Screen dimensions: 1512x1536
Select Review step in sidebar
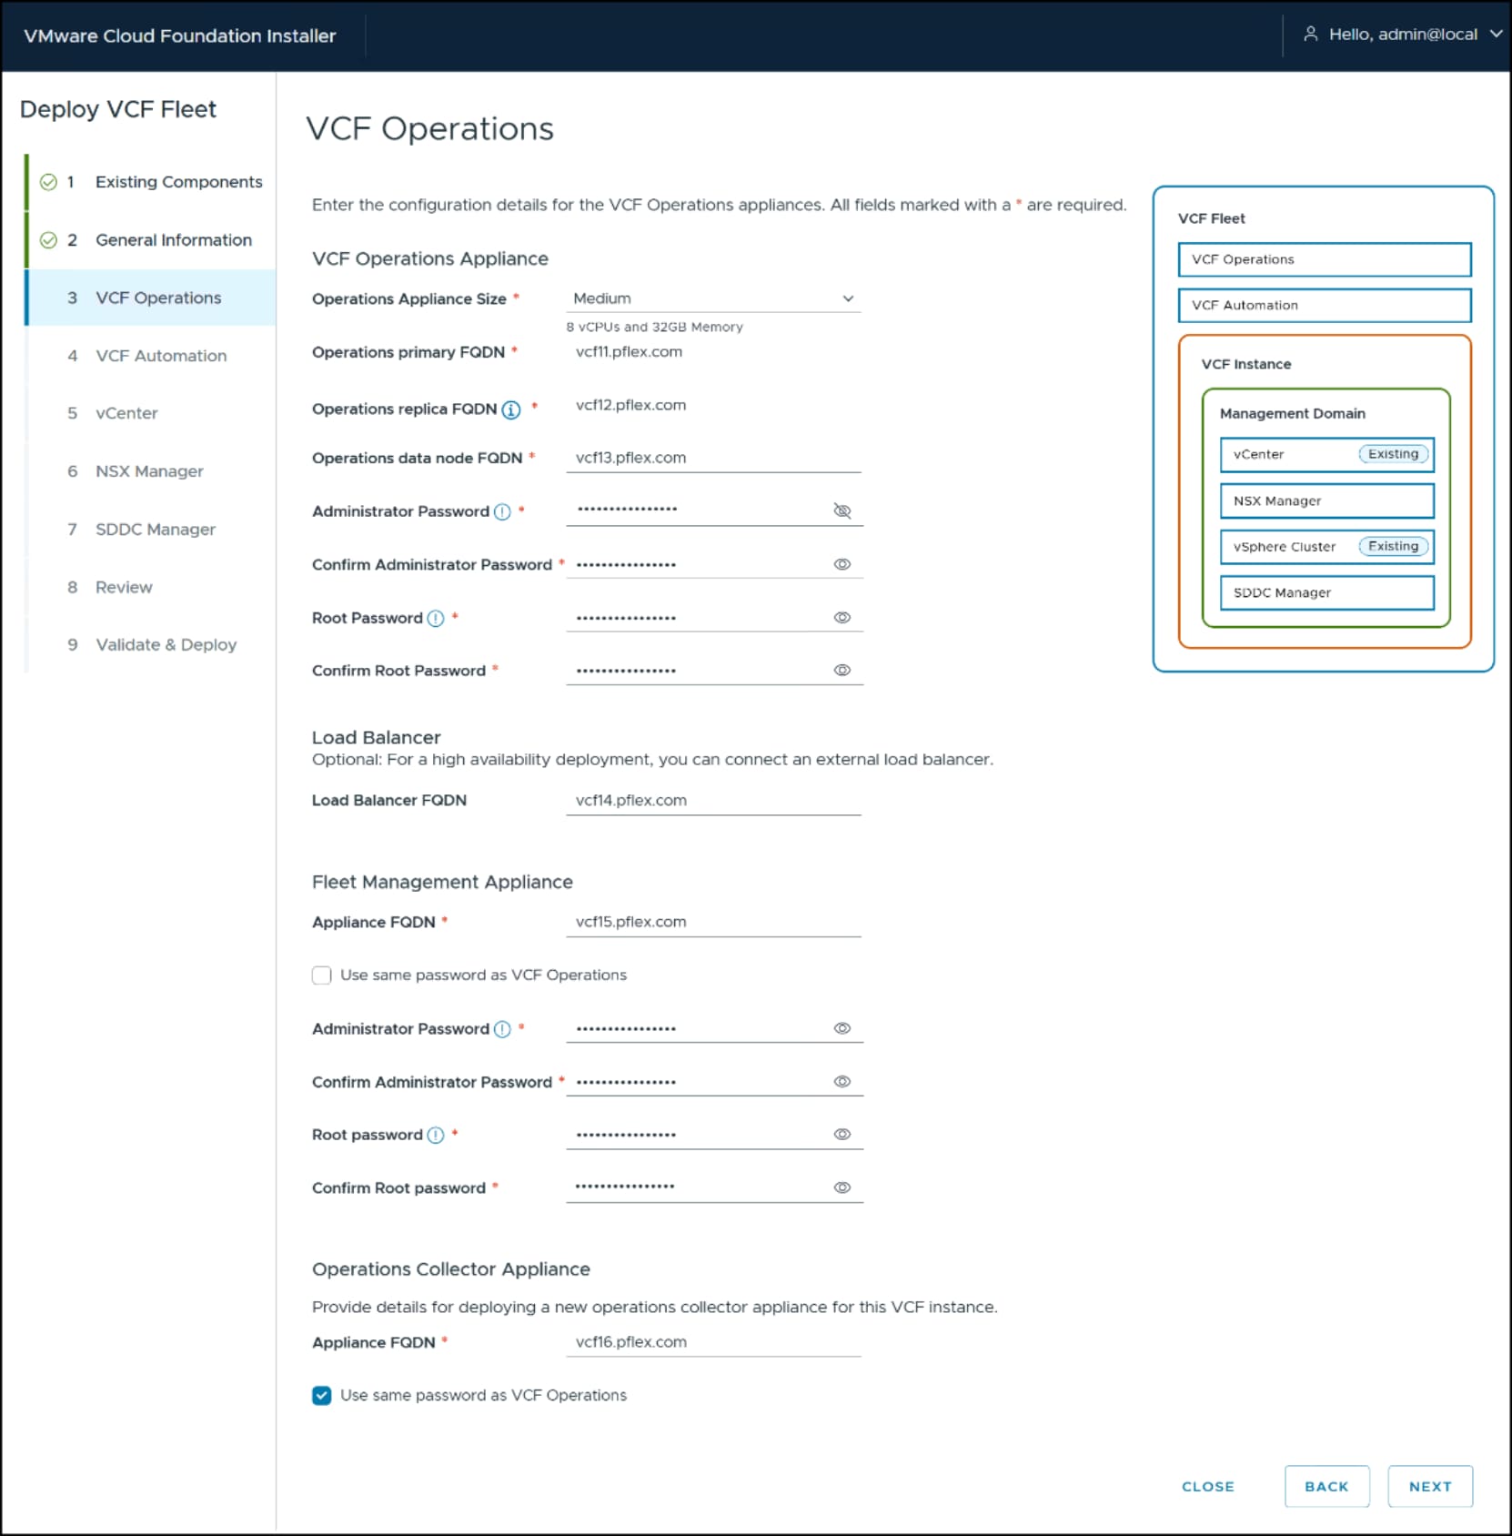(151, 587)
